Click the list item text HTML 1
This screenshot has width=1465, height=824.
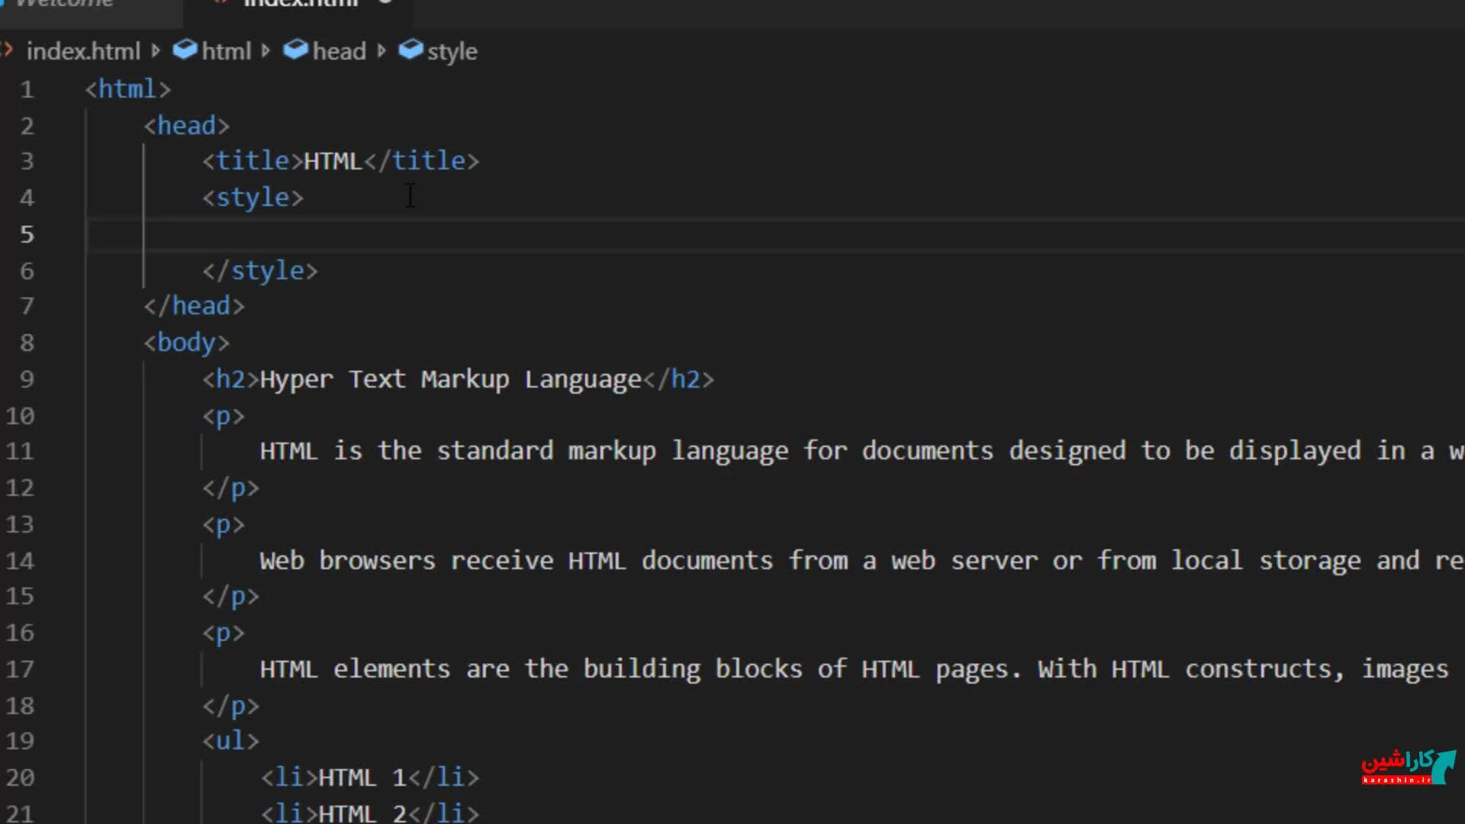362,777
